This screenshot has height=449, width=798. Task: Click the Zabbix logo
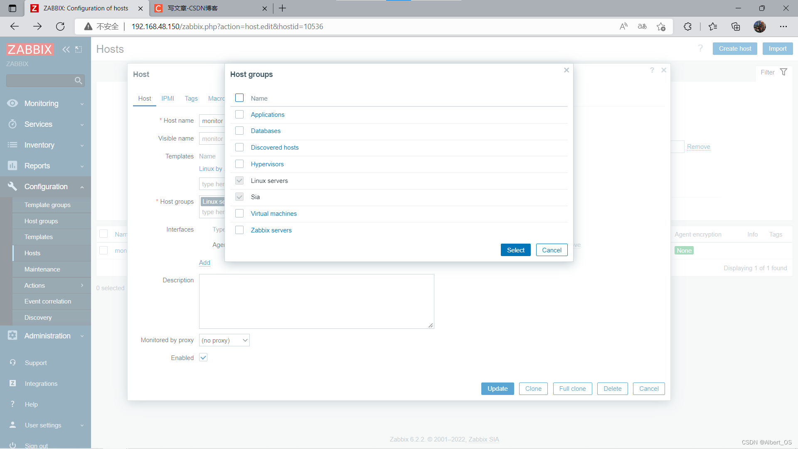point(30,49)
